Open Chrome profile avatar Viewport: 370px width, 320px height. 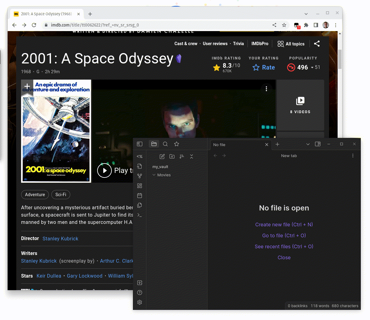(x=326, y=25)
